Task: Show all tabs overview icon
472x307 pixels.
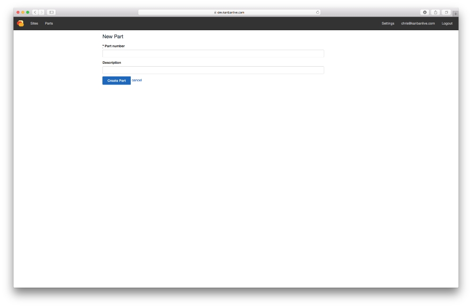Action: coord(447,12)
